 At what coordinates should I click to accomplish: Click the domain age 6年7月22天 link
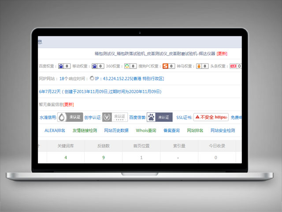(50, 92)
